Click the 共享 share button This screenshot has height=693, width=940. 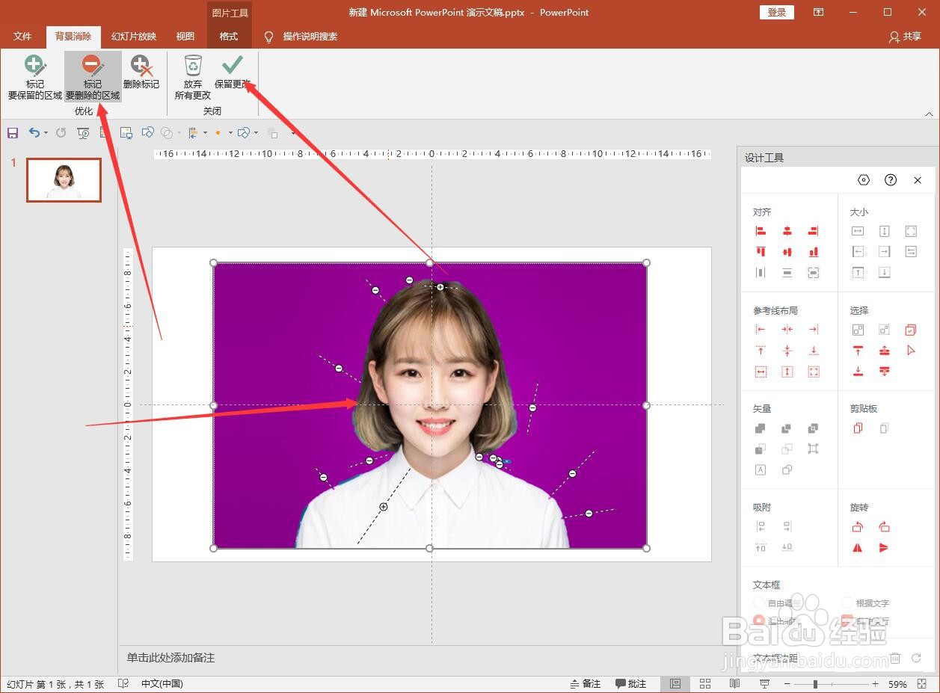(x=905, y=36)
